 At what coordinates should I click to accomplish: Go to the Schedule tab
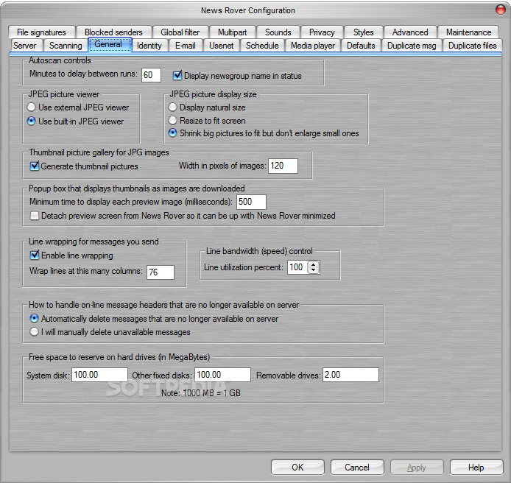[262, 46]
